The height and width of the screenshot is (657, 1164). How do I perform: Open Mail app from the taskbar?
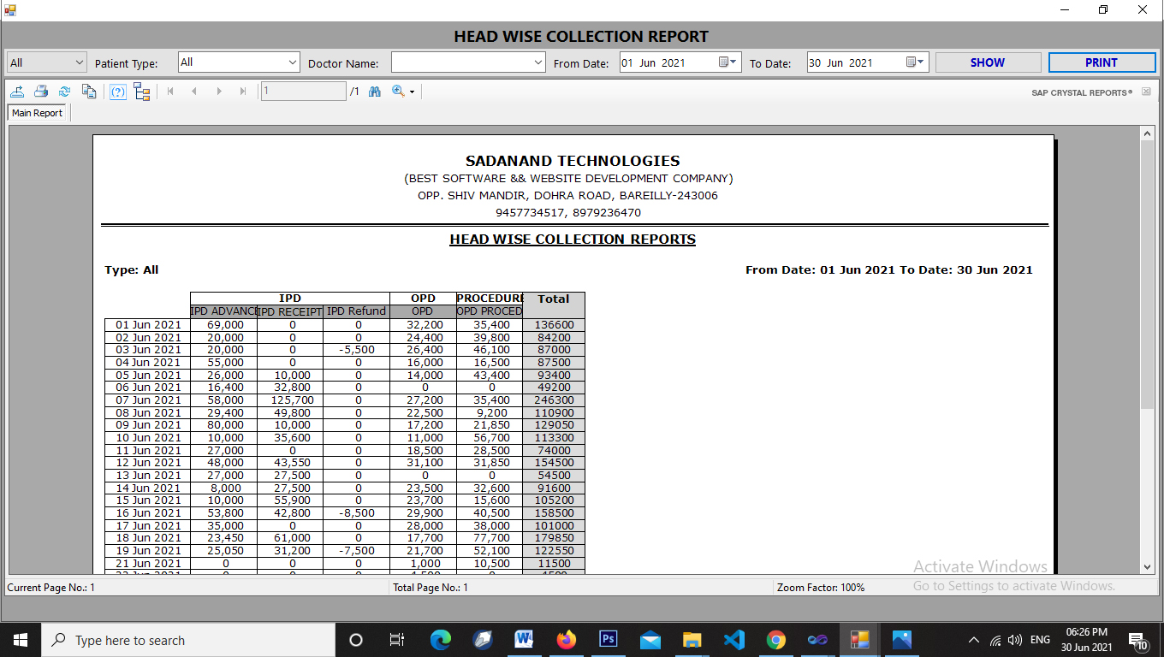click(x=650, y=640)
